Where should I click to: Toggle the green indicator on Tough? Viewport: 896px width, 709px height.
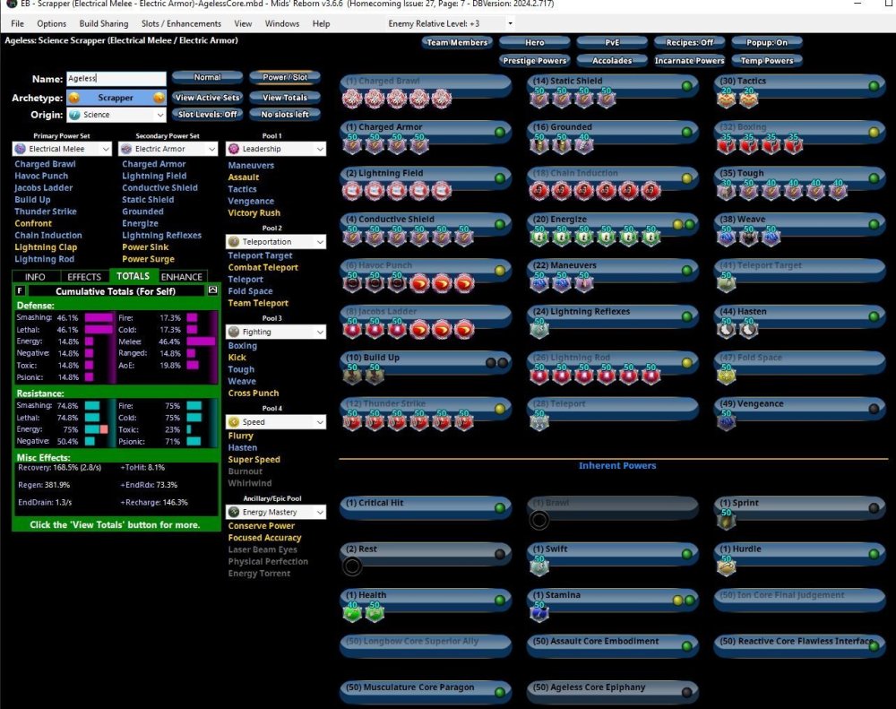pyautogui.click(x=874, y=178)
